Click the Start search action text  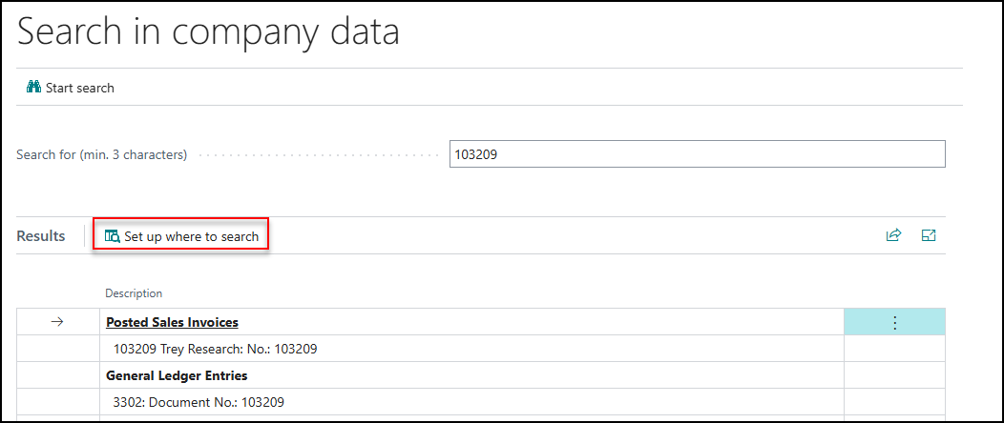(80, 88)
